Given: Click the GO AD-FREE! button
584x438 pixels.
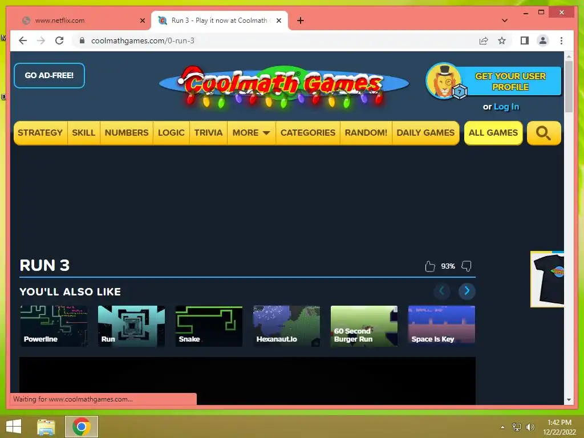Looking at the screenshot, I should tap(49, 76).
